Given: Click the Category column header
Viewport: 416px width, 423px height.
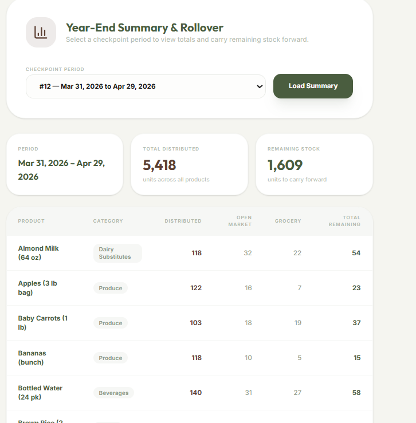Looking at the screenshot, I should (108, 221).
